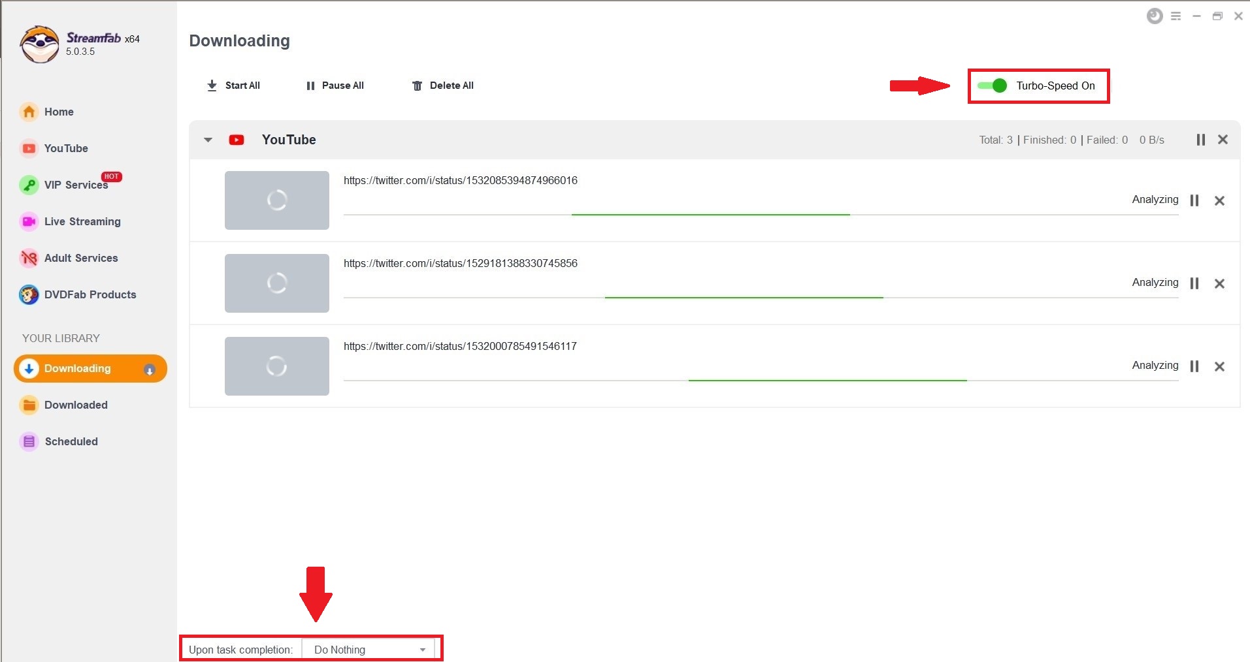Image resolution: width=1250 pixels, height=662 pixels.
Task: Click the 0 B/s speed text
Action: (x=1152, y=140)
